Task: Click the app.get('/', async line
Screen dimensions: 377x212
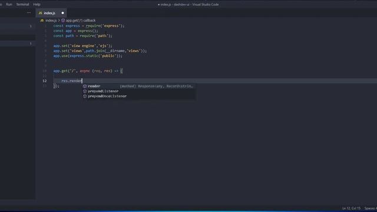Action: (x=88, y=71)
